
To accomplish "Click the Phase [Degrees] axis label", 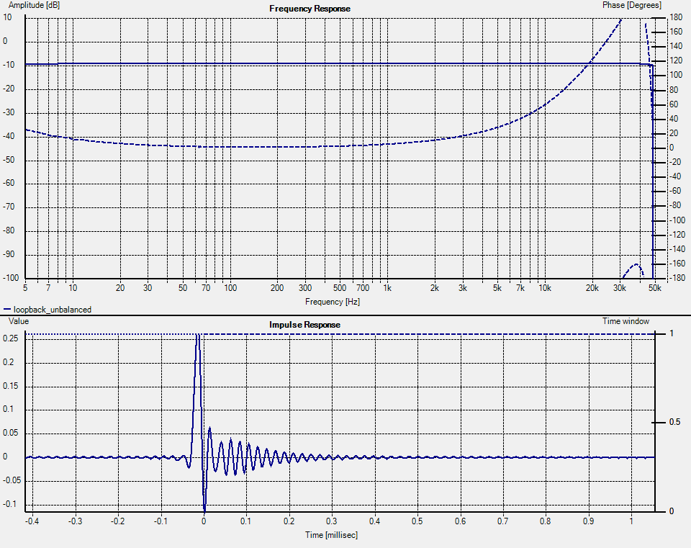I will [x=632, y=5].
